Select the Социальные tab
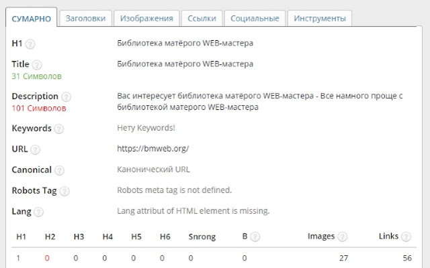 255,19
